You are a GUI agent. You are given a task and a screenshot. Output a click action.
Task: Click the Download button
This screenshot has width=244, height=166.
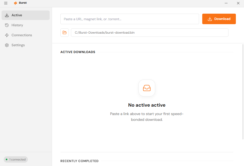[x=219, y=19]
